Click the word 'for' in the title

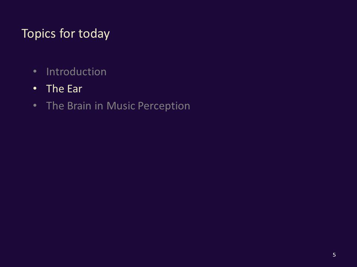[x=67, y=33]
